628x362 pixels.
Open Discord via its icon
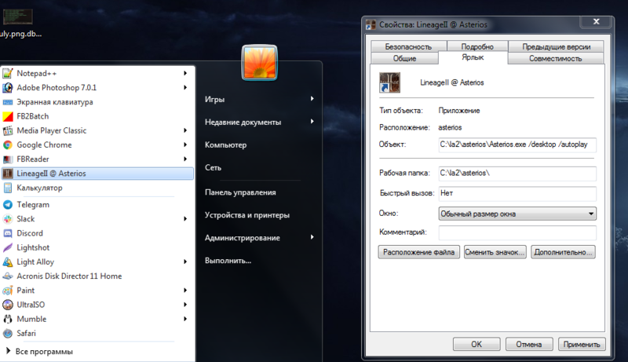click(x=8, y=233)
